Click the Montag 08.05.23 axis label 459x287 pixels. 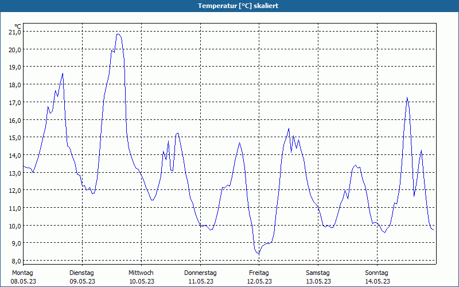(x=23, y=277)
